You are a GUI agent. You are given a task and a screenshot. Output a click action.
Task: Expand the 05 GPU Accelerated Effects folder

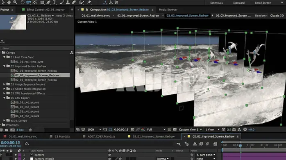pos(5,93)
